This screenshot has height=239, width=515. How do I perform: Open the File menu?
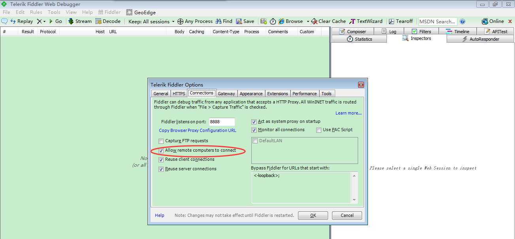(6, 12)
